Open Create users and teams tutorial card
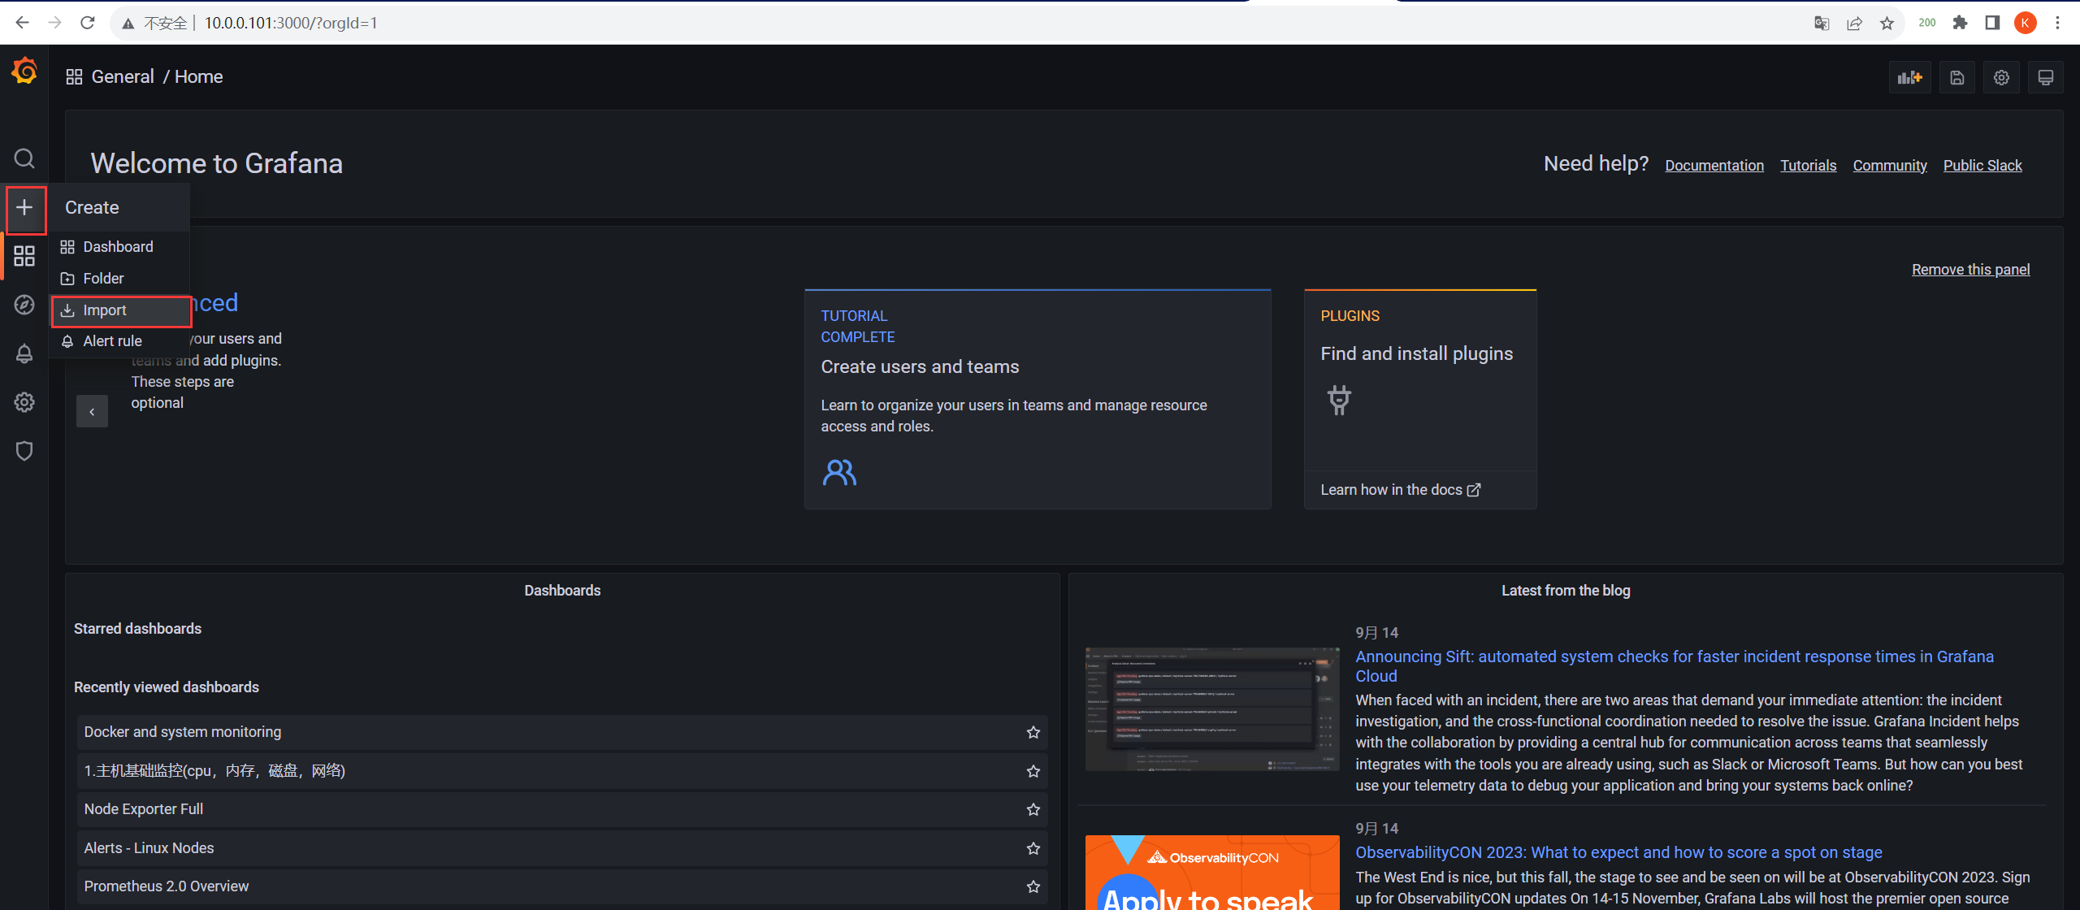This screenshot has height=910, width=2080. coord(1038,399)
